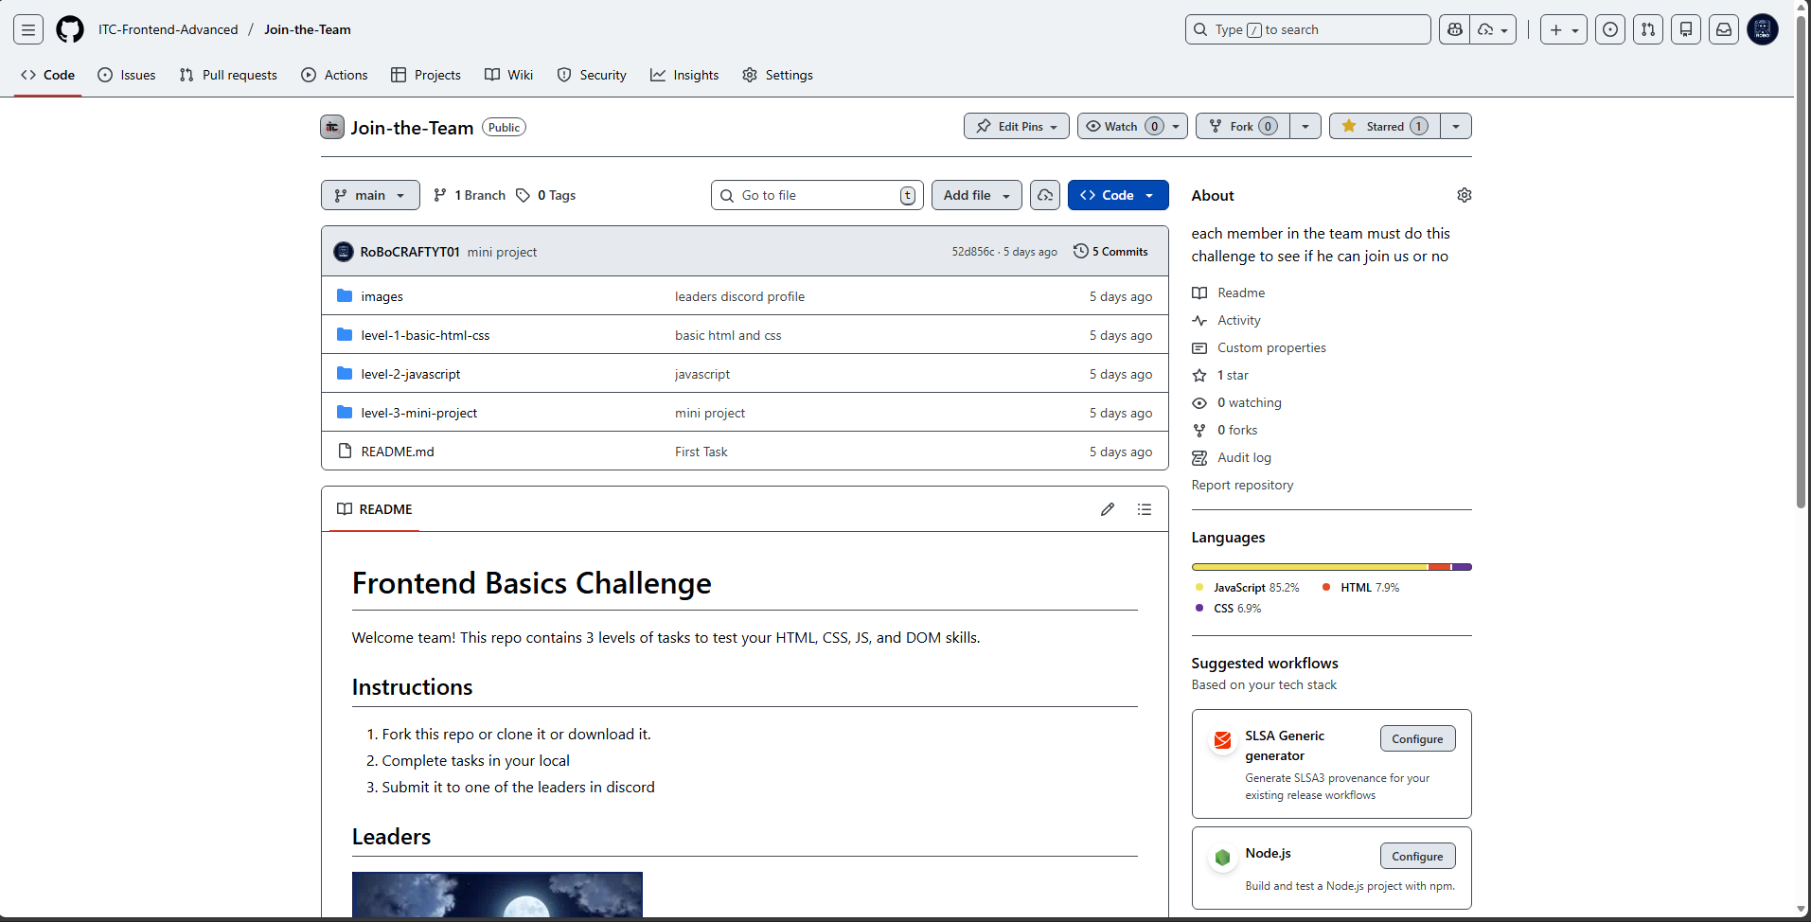Open the About section settings gear
1811x922 pixels.
(x=1465, y=195)
